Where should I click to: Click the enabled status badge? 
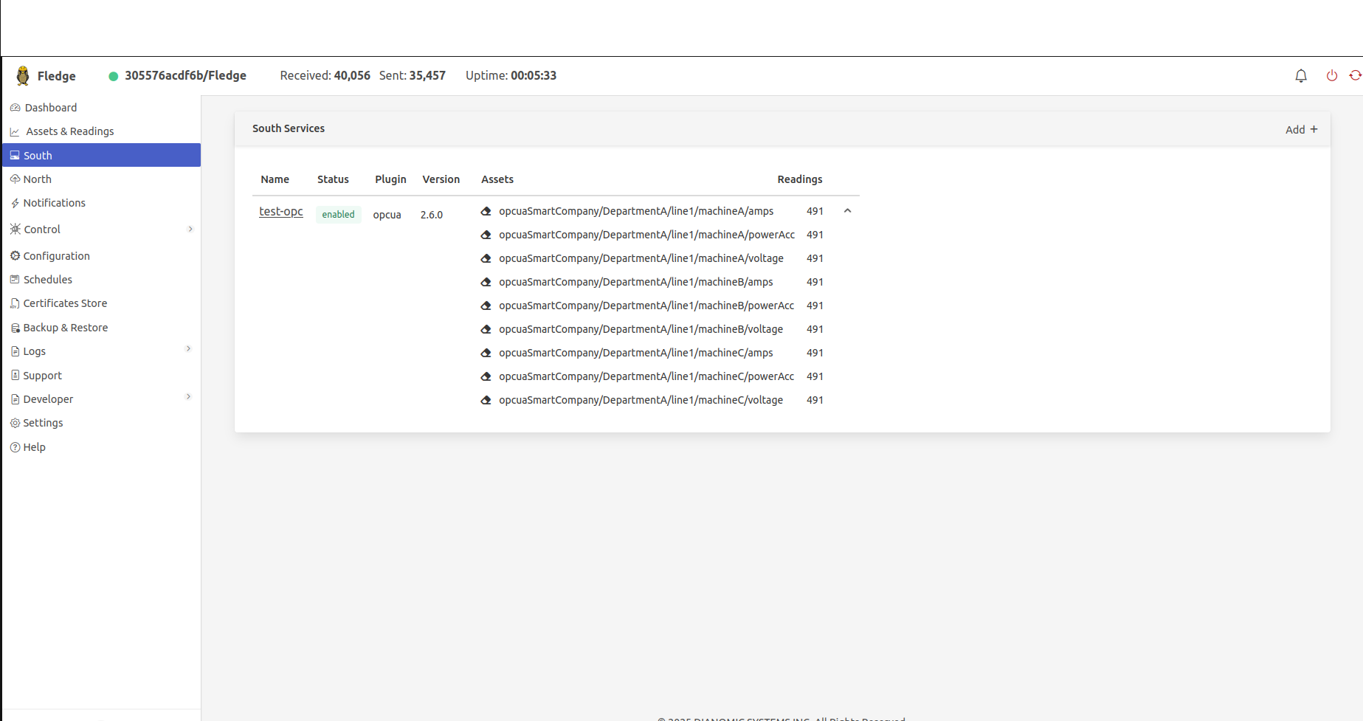[338, 215]
